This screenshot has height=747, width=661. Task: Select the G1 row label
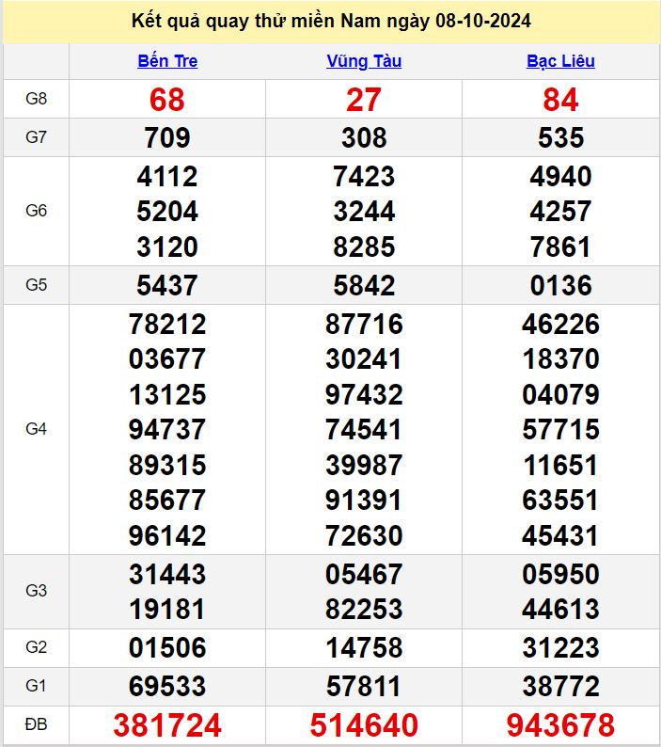(36, 686)
